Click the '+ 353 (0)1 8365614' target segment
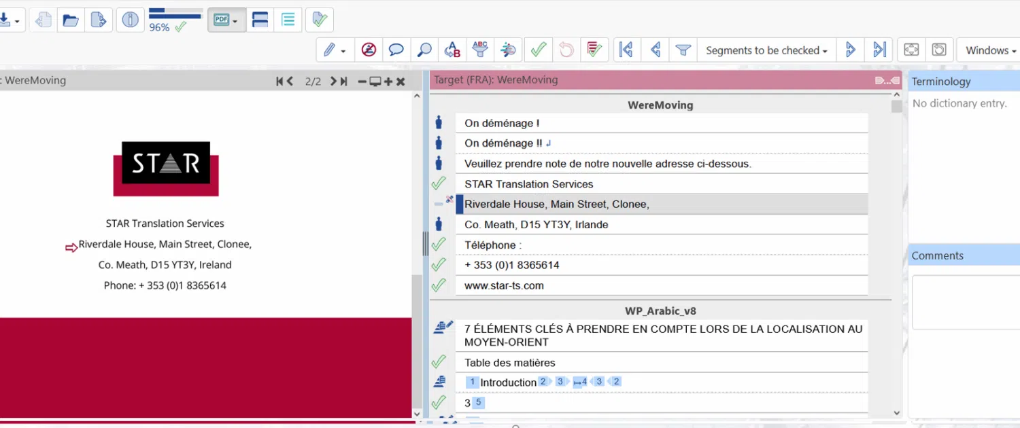The height and width of the screenshot is (428, 1020). (x=662, y=265)
